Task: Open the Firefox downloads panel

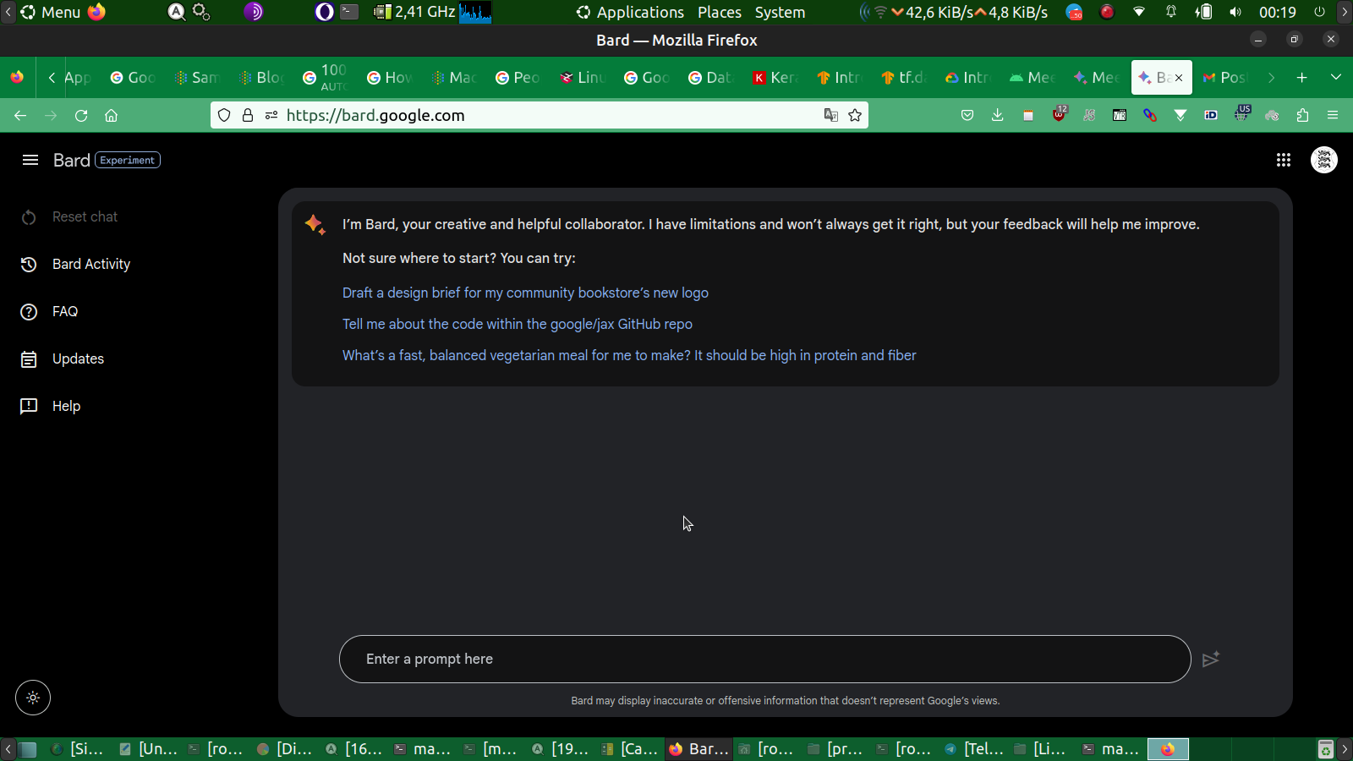Action: 998,115
